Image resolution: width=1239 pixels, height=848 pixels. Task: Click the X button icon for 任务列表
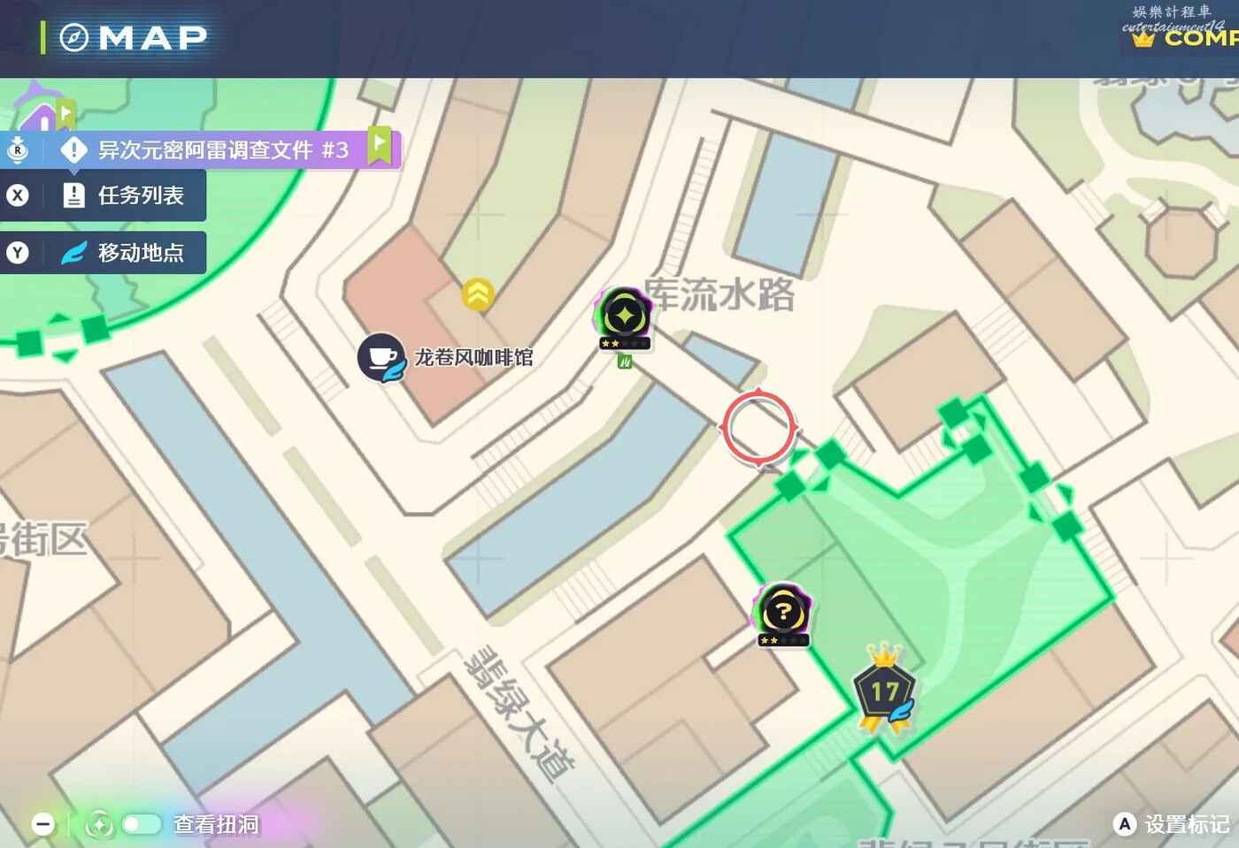pos(18,195)
